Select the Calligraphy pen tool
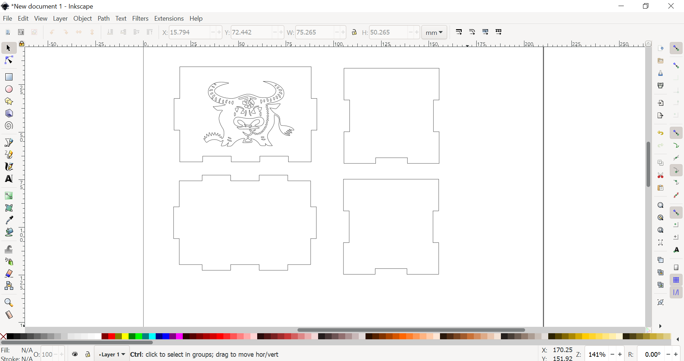Viewport: 684px width, 361px height. [x=9, y=167]
